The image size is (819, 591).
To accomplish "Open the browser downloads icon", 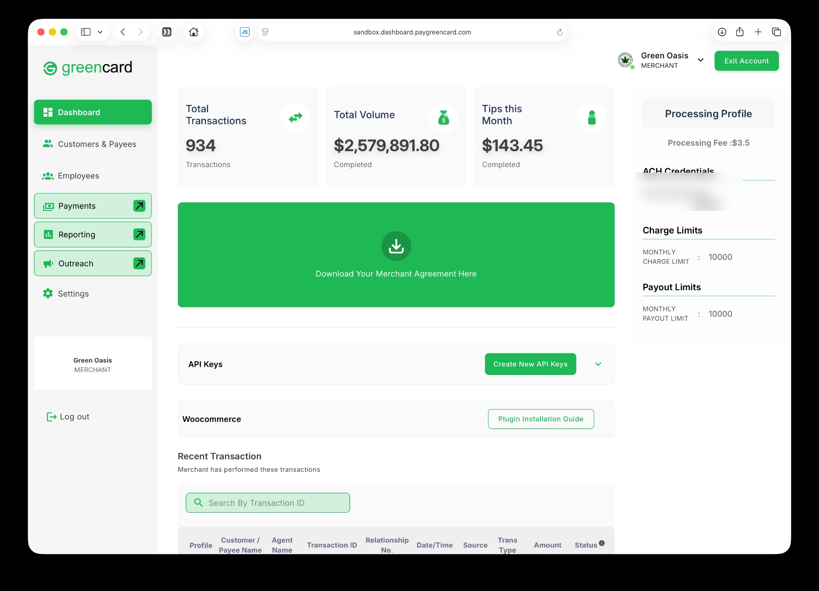I will [x=722, y=32].
